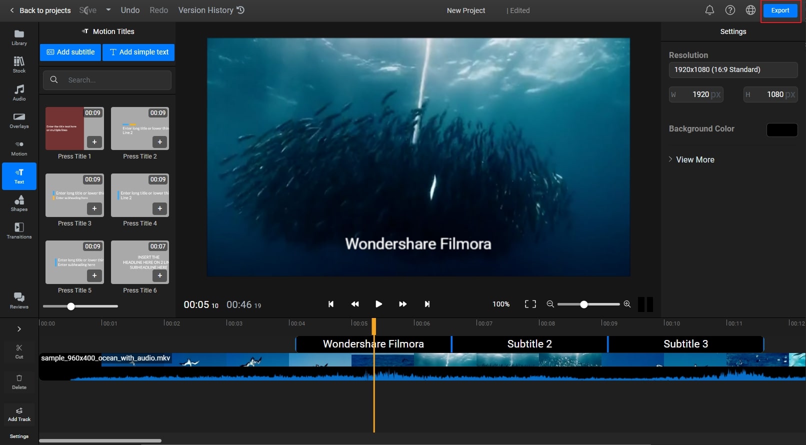Skip to end of video
This screenshot has width=806, height=445.
427,304
